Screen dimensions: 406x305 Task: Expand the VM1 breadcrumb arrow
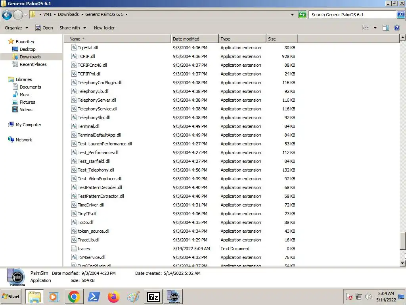click(55, 15)
